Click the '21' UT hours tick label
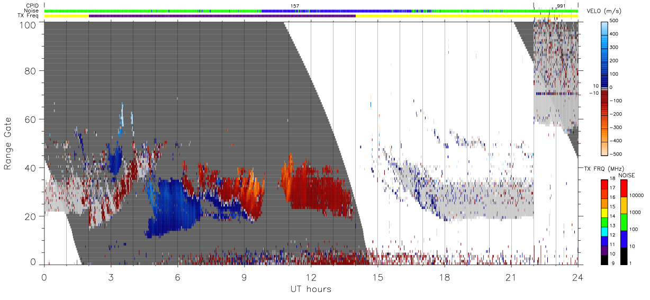 [x=511, y=276]
